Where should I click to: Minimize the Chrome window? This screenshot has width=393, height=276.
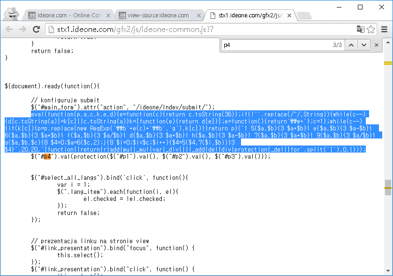pyautogui.click(x=339, y=7)
